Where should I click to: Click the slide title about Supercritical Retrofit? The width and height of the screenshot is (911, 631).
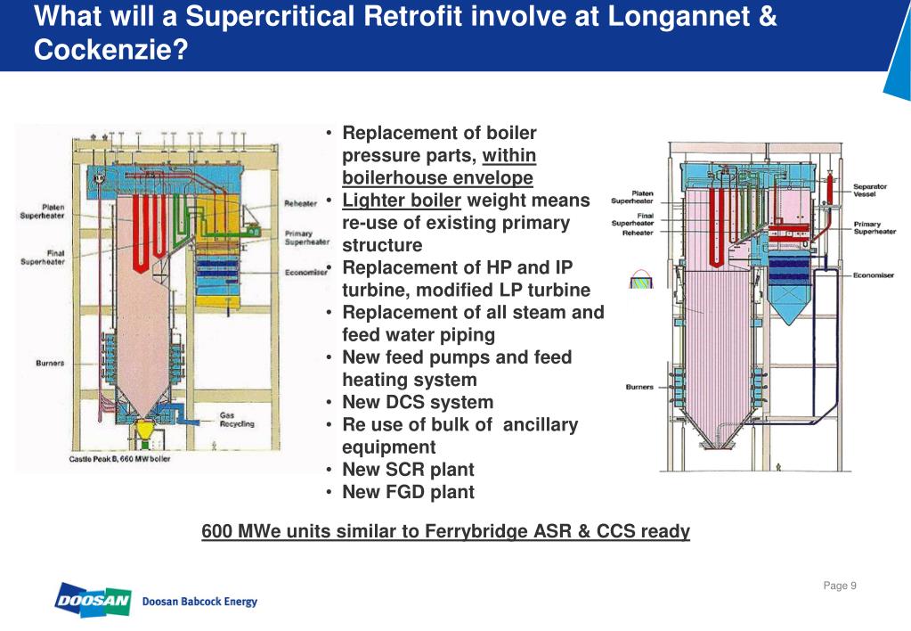pyautogui.click(x=405, y=33)
